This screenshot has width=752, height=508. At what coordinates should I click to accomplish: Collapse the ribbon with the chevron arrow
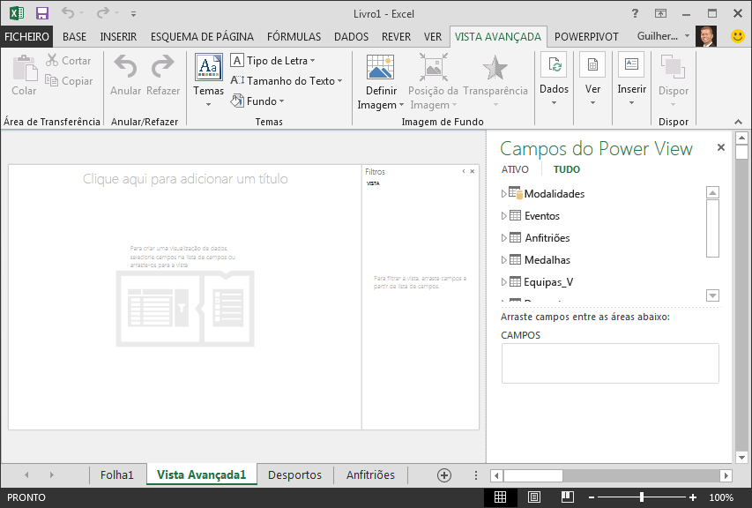tap(739, 122)
